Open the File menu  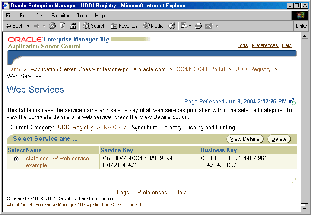10,16
